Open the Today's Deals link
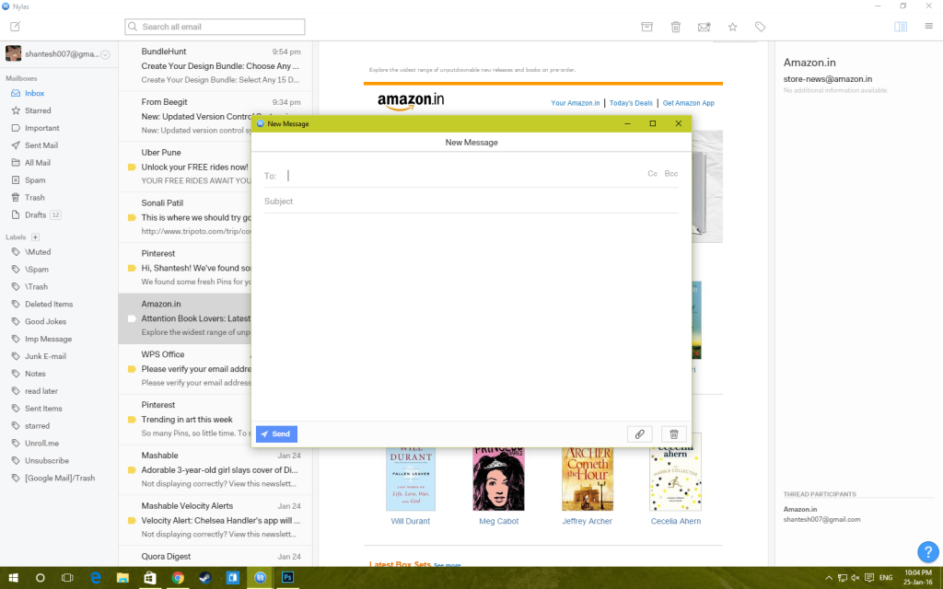 [631, 103]
